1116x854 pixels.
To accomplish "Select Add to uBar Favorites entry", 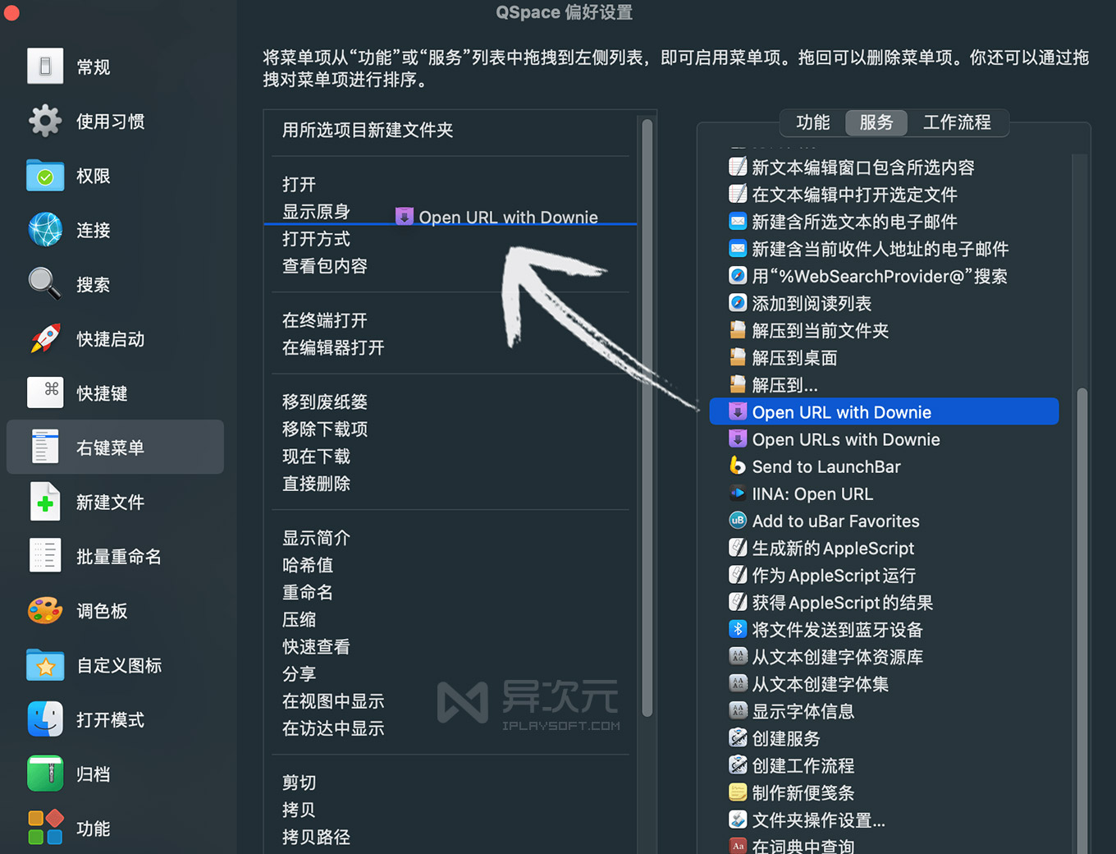I will coord(836,521).
